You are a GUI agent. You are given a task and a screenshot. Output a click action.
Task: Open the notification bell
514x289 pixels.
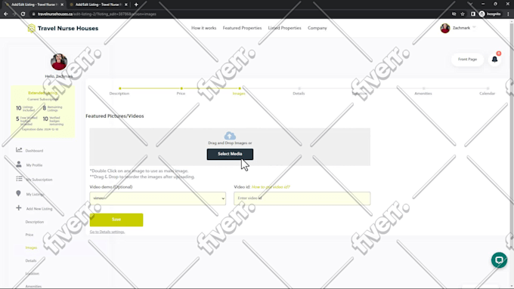494,60
